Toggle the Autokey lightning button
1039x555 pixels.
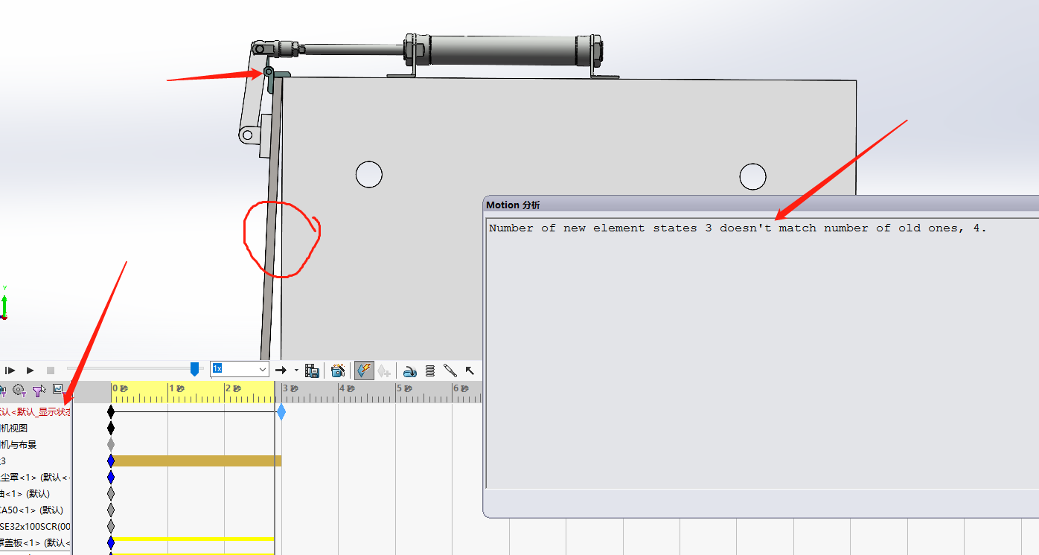point(364,370)
